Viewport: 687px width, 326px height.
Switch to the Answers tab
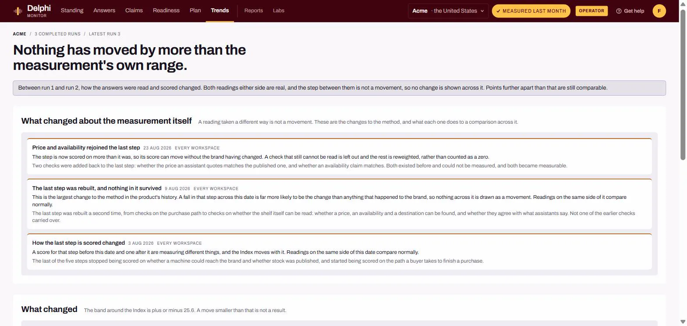point(104,10)
